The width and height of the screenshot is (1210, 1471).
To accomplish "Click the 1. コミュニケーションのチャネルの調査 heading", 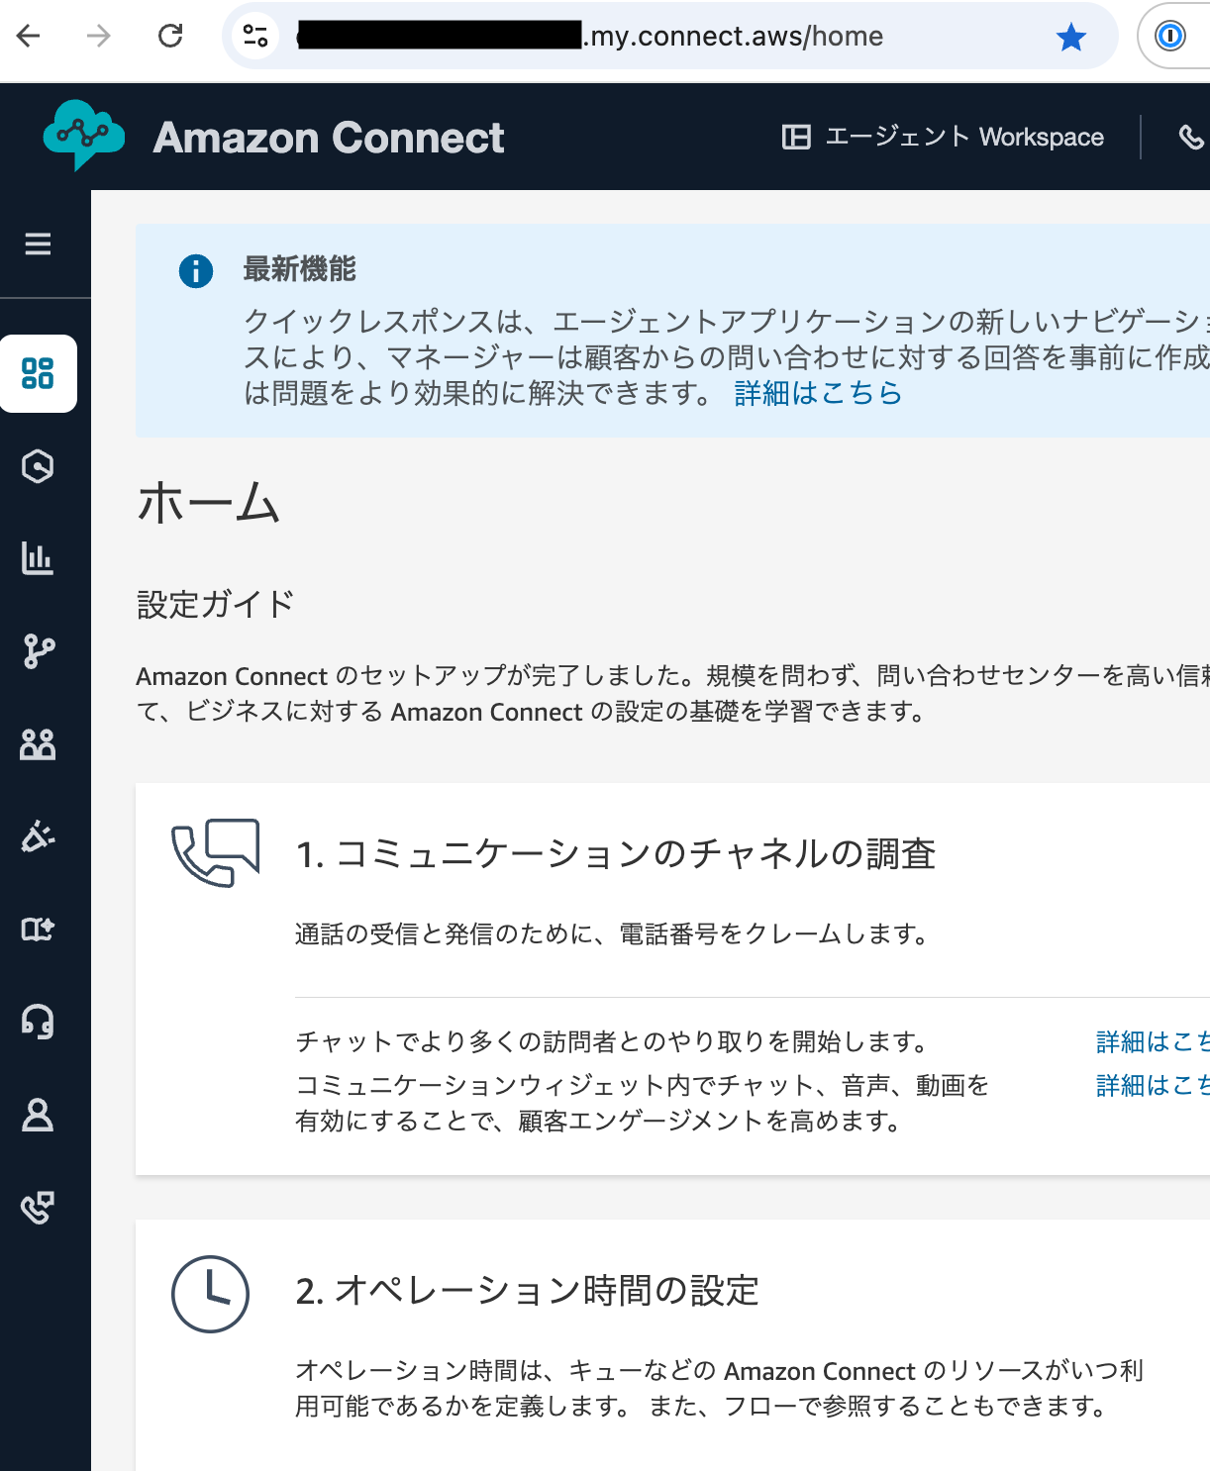I will 616,853.
